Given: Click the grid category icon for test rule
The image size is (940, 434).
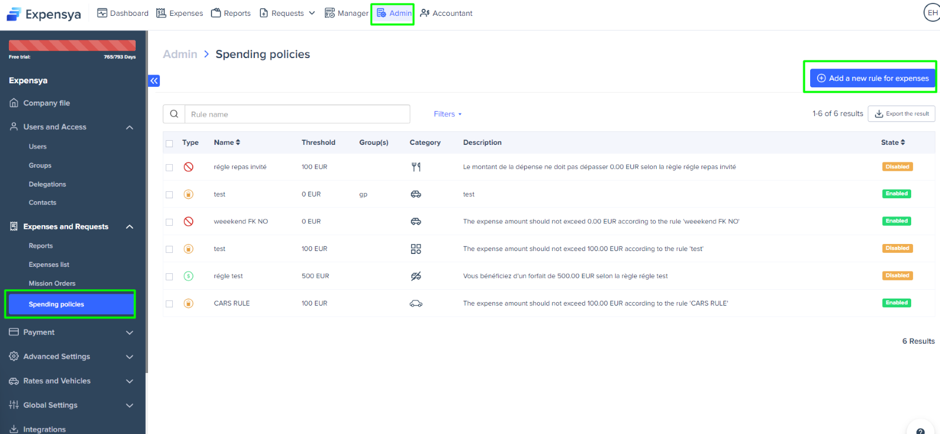Looking at the screenshot, I should [416, 249].
